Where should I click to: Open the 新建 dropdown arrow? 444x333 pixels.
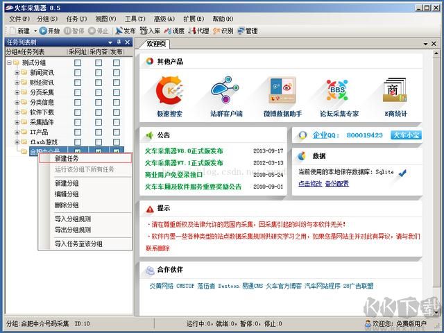35,31
